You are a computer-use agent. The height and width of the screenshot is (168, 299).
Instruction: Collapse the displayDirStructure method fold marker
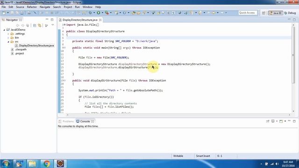click(x=64, y=81)
